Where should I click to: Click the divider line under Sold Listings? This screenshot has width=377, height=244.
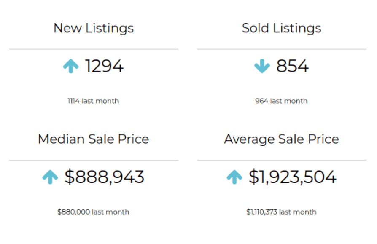pyautogui.click(x=282, y=49)
